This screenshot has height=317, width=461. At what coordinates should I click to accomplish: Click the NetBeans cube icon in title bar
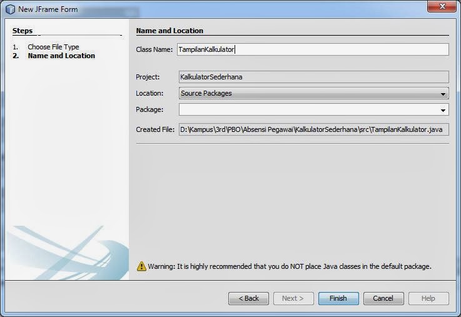coord(10,9)
